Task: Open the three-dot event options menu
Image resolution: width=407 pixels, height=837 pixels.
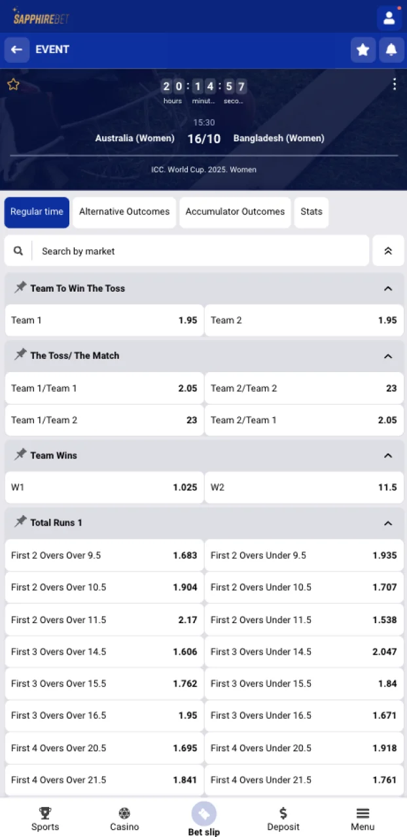Action: (x=395, y=84)
